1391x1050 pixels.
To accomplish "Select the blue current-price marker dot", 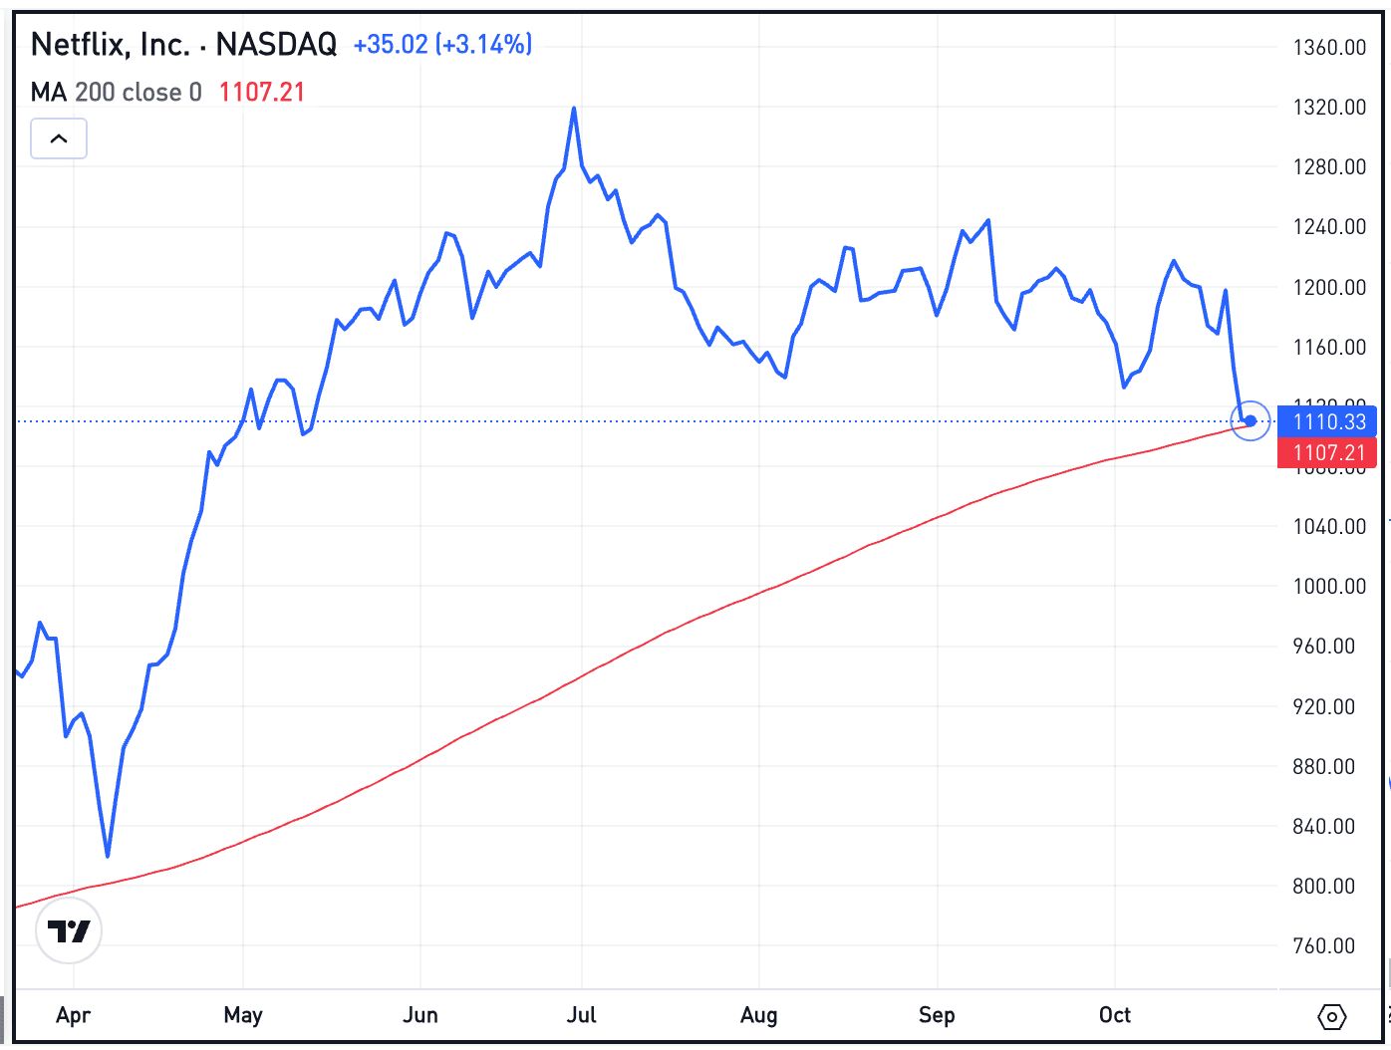I will click(1251, 421).
